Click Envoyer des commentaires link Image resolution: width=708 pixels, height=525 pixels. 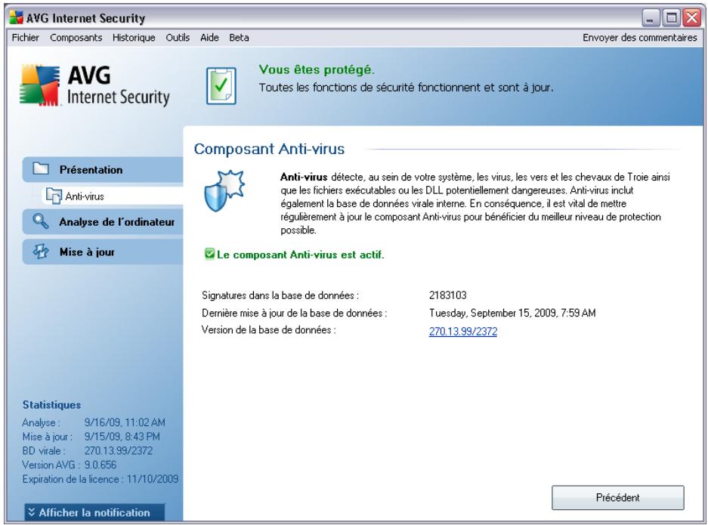639,38
